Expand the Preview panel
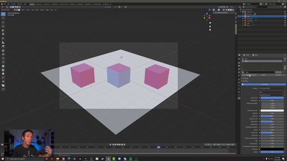 [x=245, y=78]
